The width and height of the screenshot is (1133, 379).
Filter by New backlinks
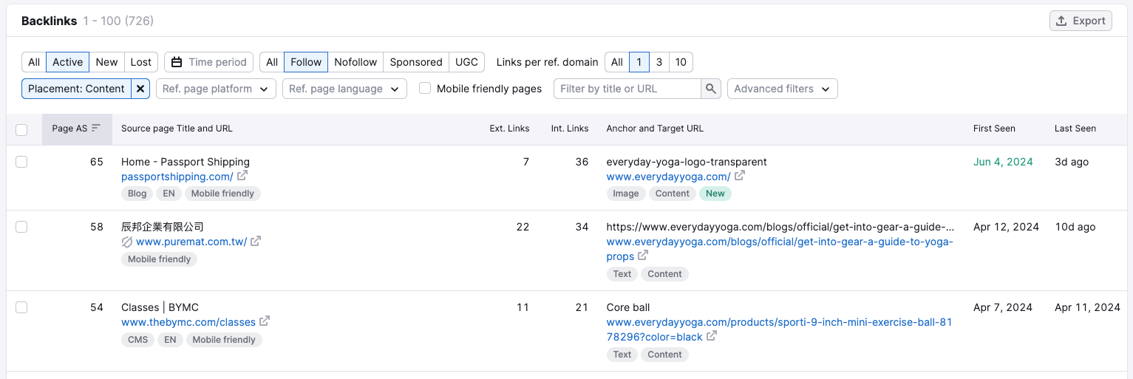point(107,62)
